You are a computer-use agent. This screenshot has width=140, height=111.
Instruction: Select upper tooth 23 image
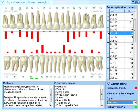(68, 20)
